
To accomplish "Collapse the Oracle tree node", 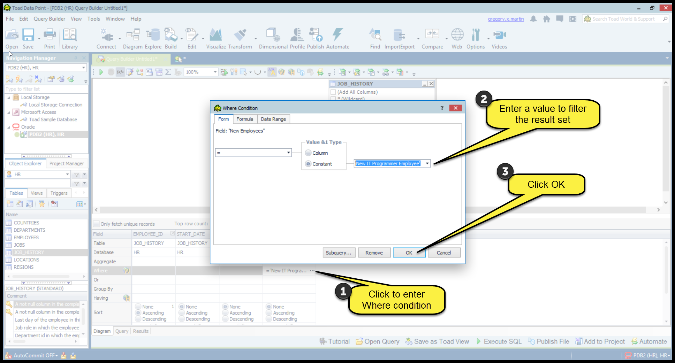I will [9, 127].
